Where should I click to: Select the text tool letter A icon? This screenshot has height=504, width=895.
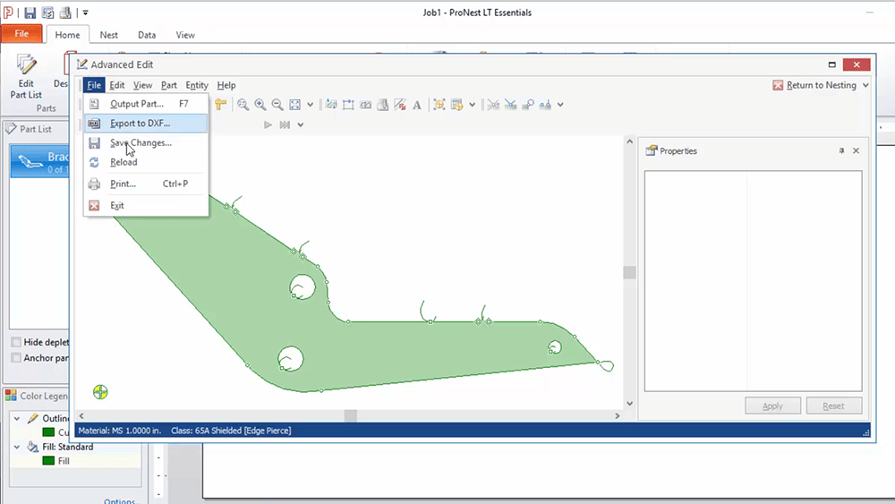tap(417, 105)
